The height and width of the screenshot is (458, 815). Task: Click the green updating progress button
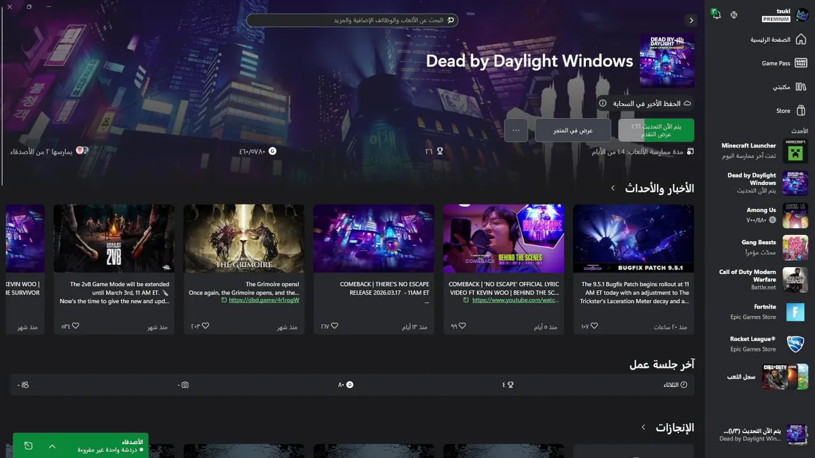pyautogui.click(x=656, y=130)
